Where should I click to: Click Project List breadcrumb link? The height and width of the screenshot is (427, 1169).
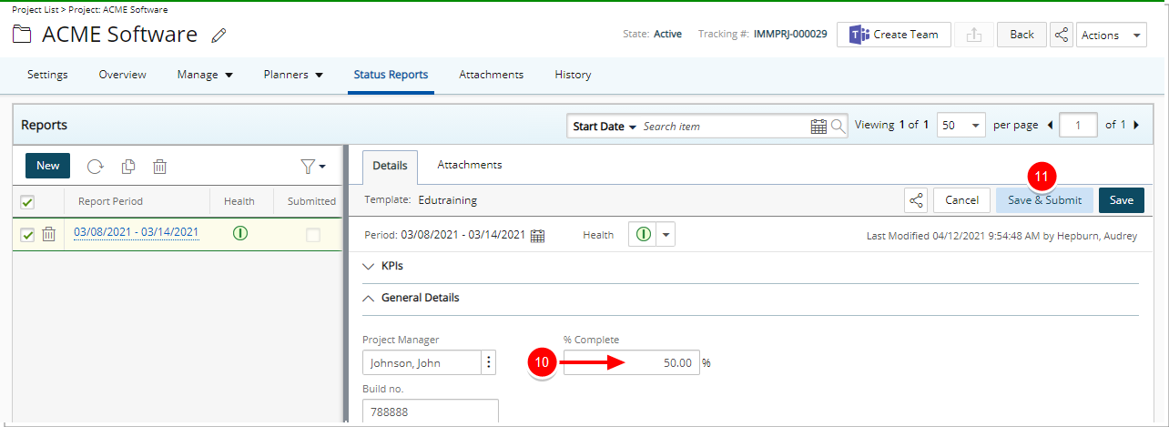[x=36, y=9]
